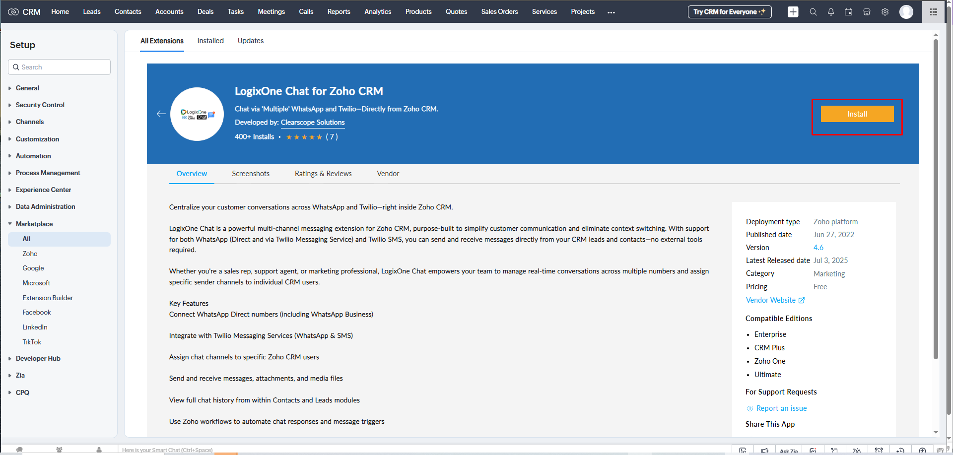
Task: Focus the Setup search field
Action: coord(59,67)
